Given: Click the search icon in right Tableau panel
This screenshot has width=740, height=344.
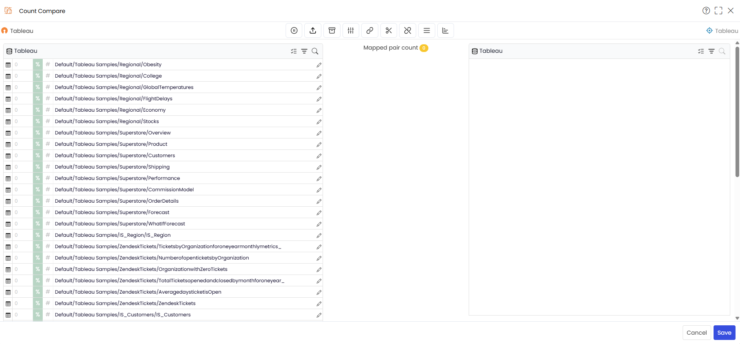Looking at the screenshot, I should point(722,51).
